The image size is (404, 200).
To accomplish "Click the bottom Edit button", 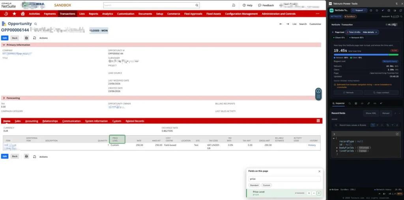I will coord(5,157).
